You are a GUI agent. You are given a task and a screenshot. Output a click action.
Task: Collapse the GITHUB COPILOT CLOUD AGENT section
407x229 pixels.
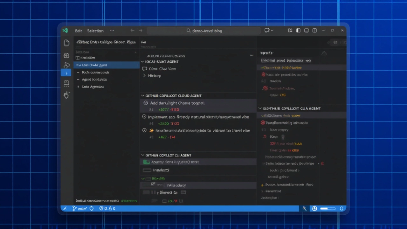142,95
